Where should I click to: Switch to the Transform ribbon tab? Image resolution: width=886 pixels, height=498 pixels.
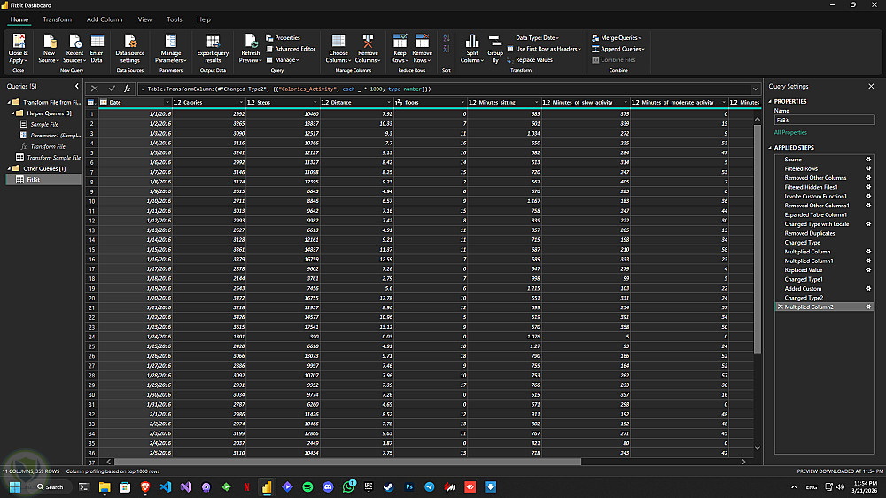point(58,19)
